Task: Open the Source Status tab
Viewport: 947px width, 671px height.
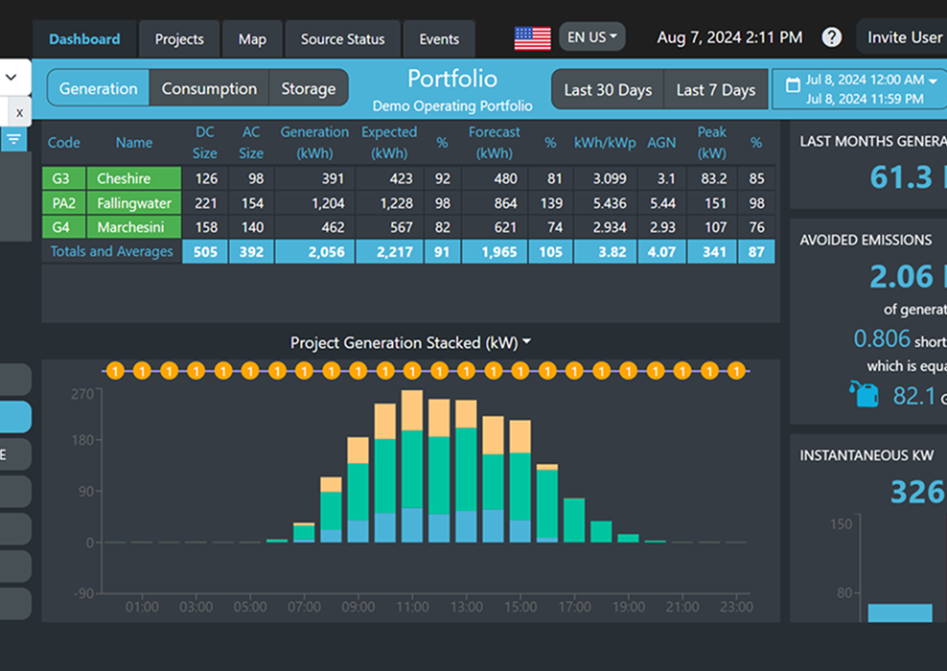Action: coord(342,39)
